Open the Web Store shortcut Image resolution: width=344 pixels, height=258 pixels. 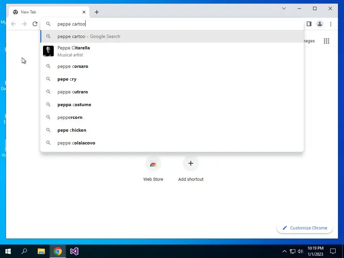[x=153, y=169]
